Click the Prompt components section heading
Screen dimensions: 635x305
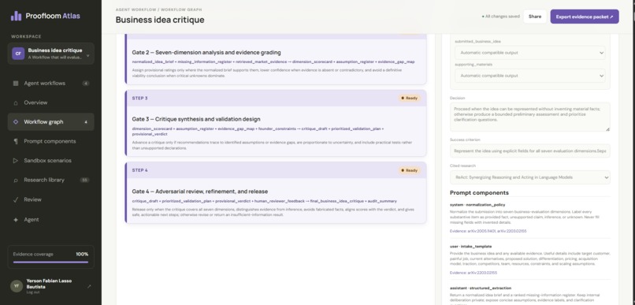pyautogui.click(x=479, y=193)
